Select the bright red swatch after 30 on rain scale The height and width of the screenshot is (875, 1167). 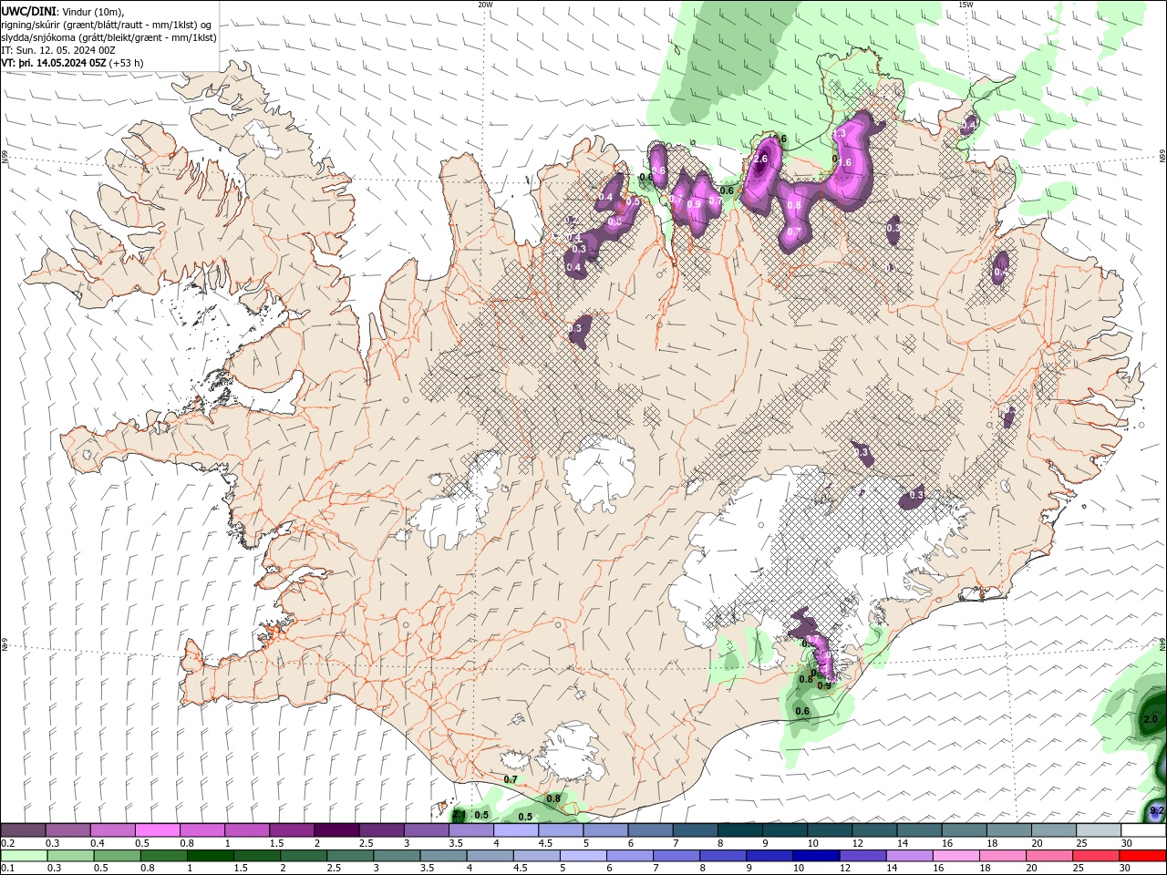[1142, 856]
